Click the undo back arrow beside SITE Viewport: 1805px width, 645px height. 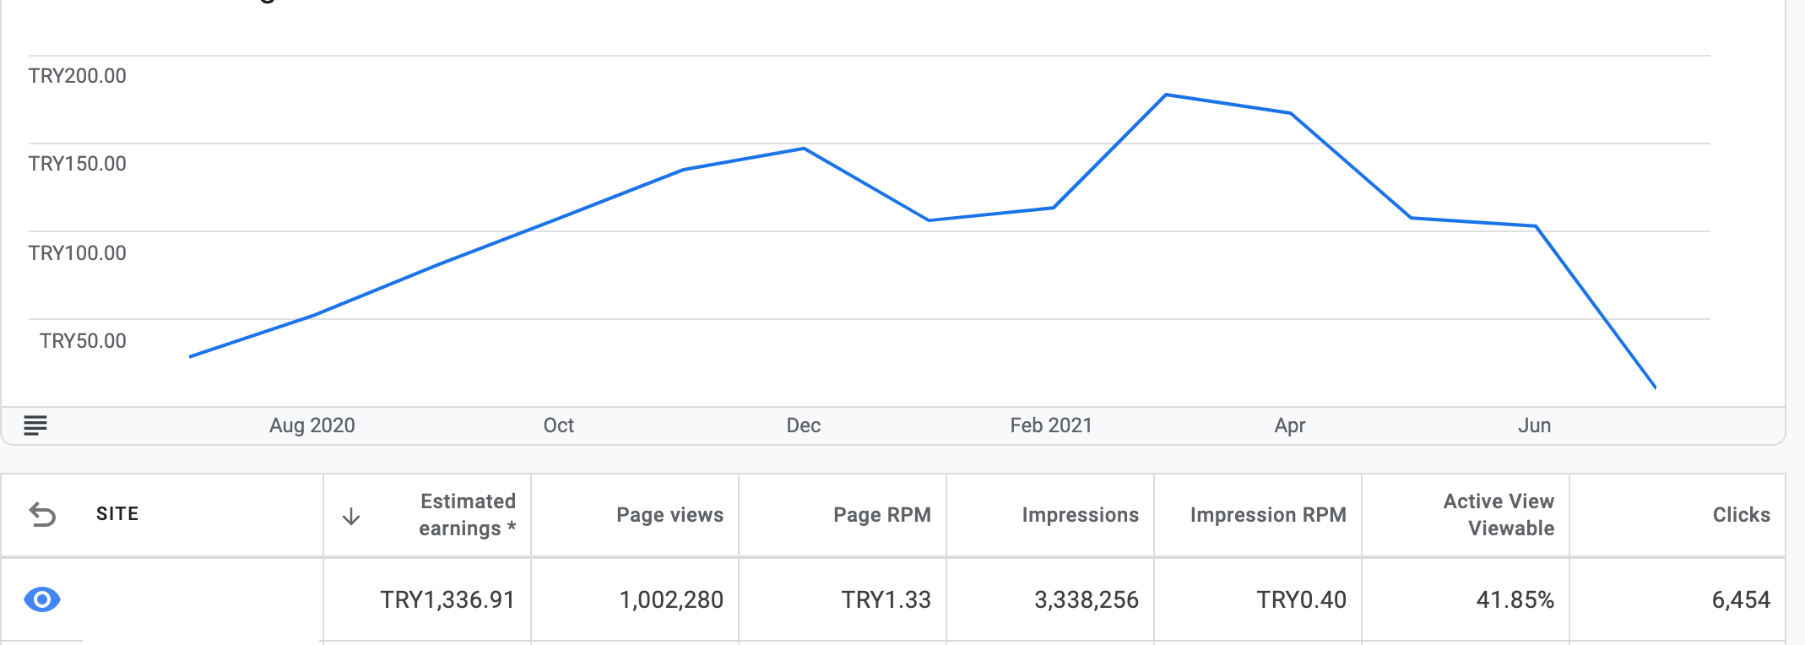pyautogui.click(x=42, y=514)
